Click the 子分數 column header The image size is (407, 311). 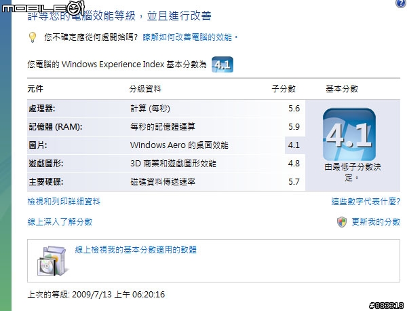click(284, 89)
